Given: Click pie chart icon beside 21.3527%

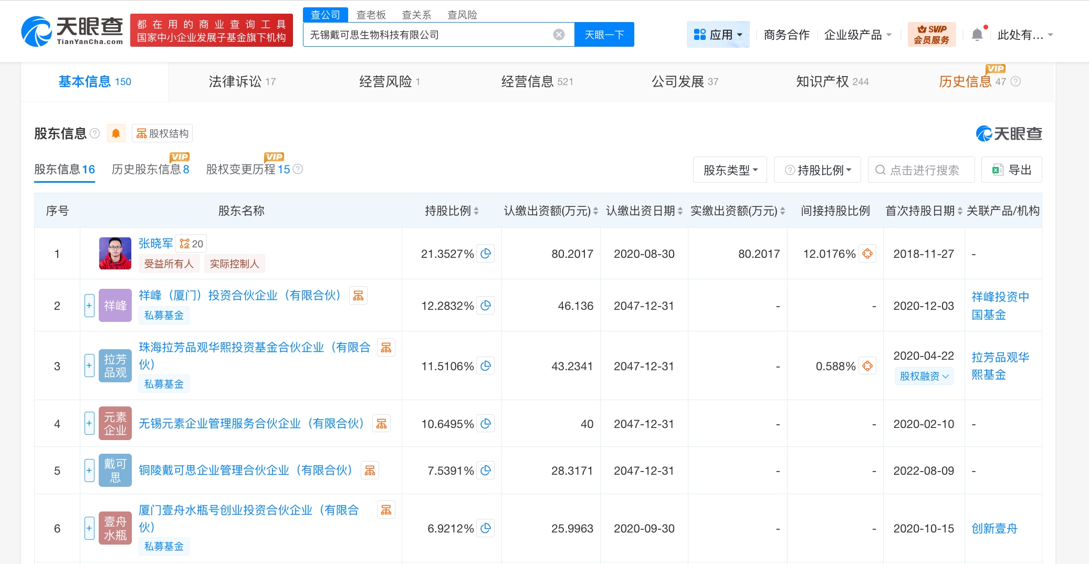Looking at the screenshot, I should click(x=486, y=254).
